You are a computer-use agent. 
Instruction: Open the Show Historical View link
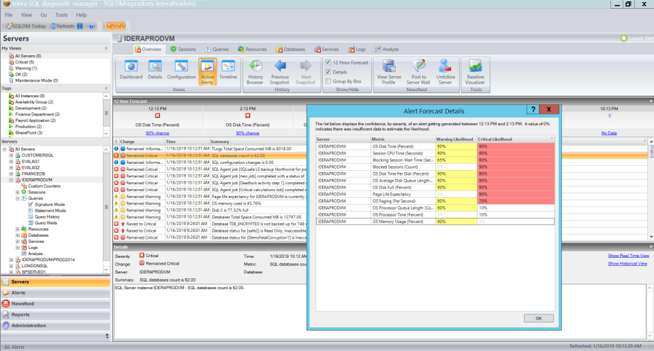pos(627,263)
